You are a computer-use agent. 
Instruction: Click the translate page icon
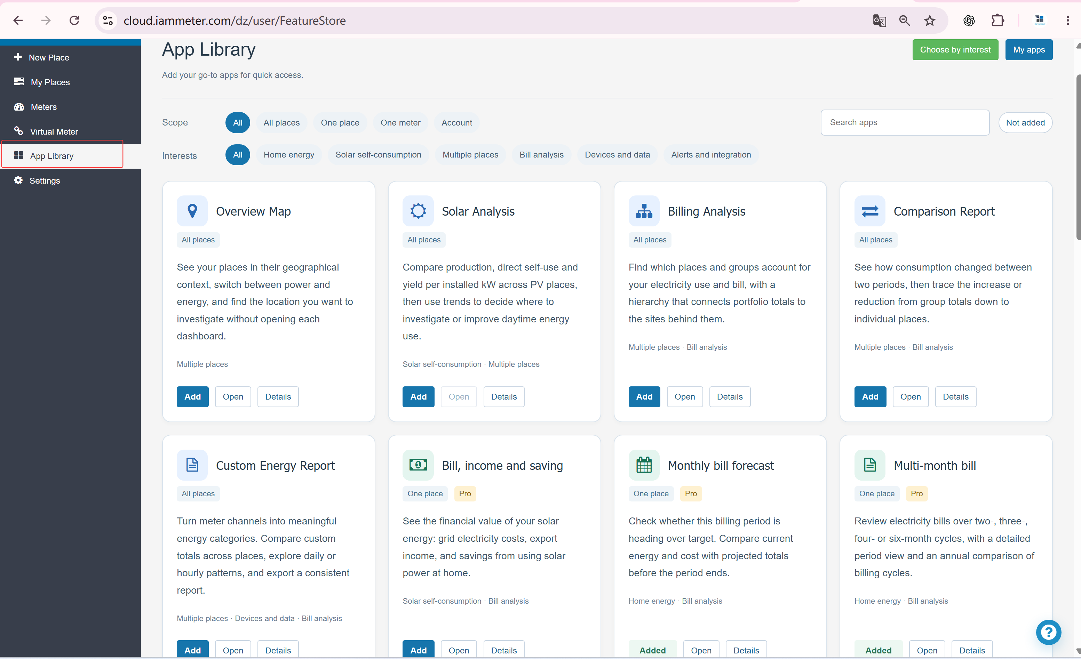(879, 21)
